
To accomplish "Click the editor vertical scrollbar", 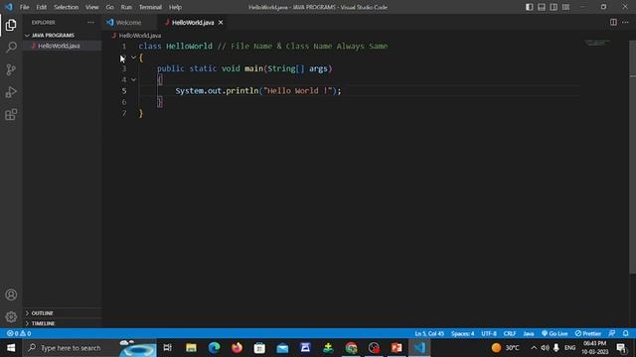I will (x=632, y=157).
